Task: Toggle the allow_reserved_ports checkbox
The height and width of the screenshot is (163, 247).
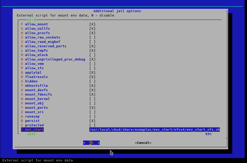Action: 92,46
